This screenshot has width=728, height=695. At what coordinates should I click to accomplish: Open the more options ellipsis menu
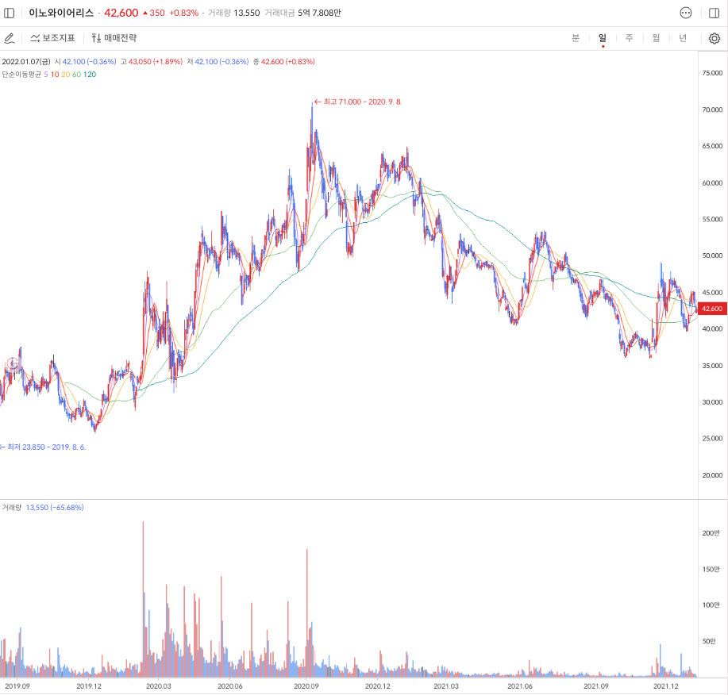click(x=686, y=13)
